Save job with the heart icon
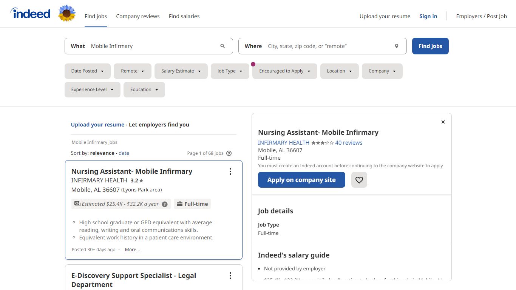This screenshot has height=290, width=516. pyautogui.click(x=359, y=180)
